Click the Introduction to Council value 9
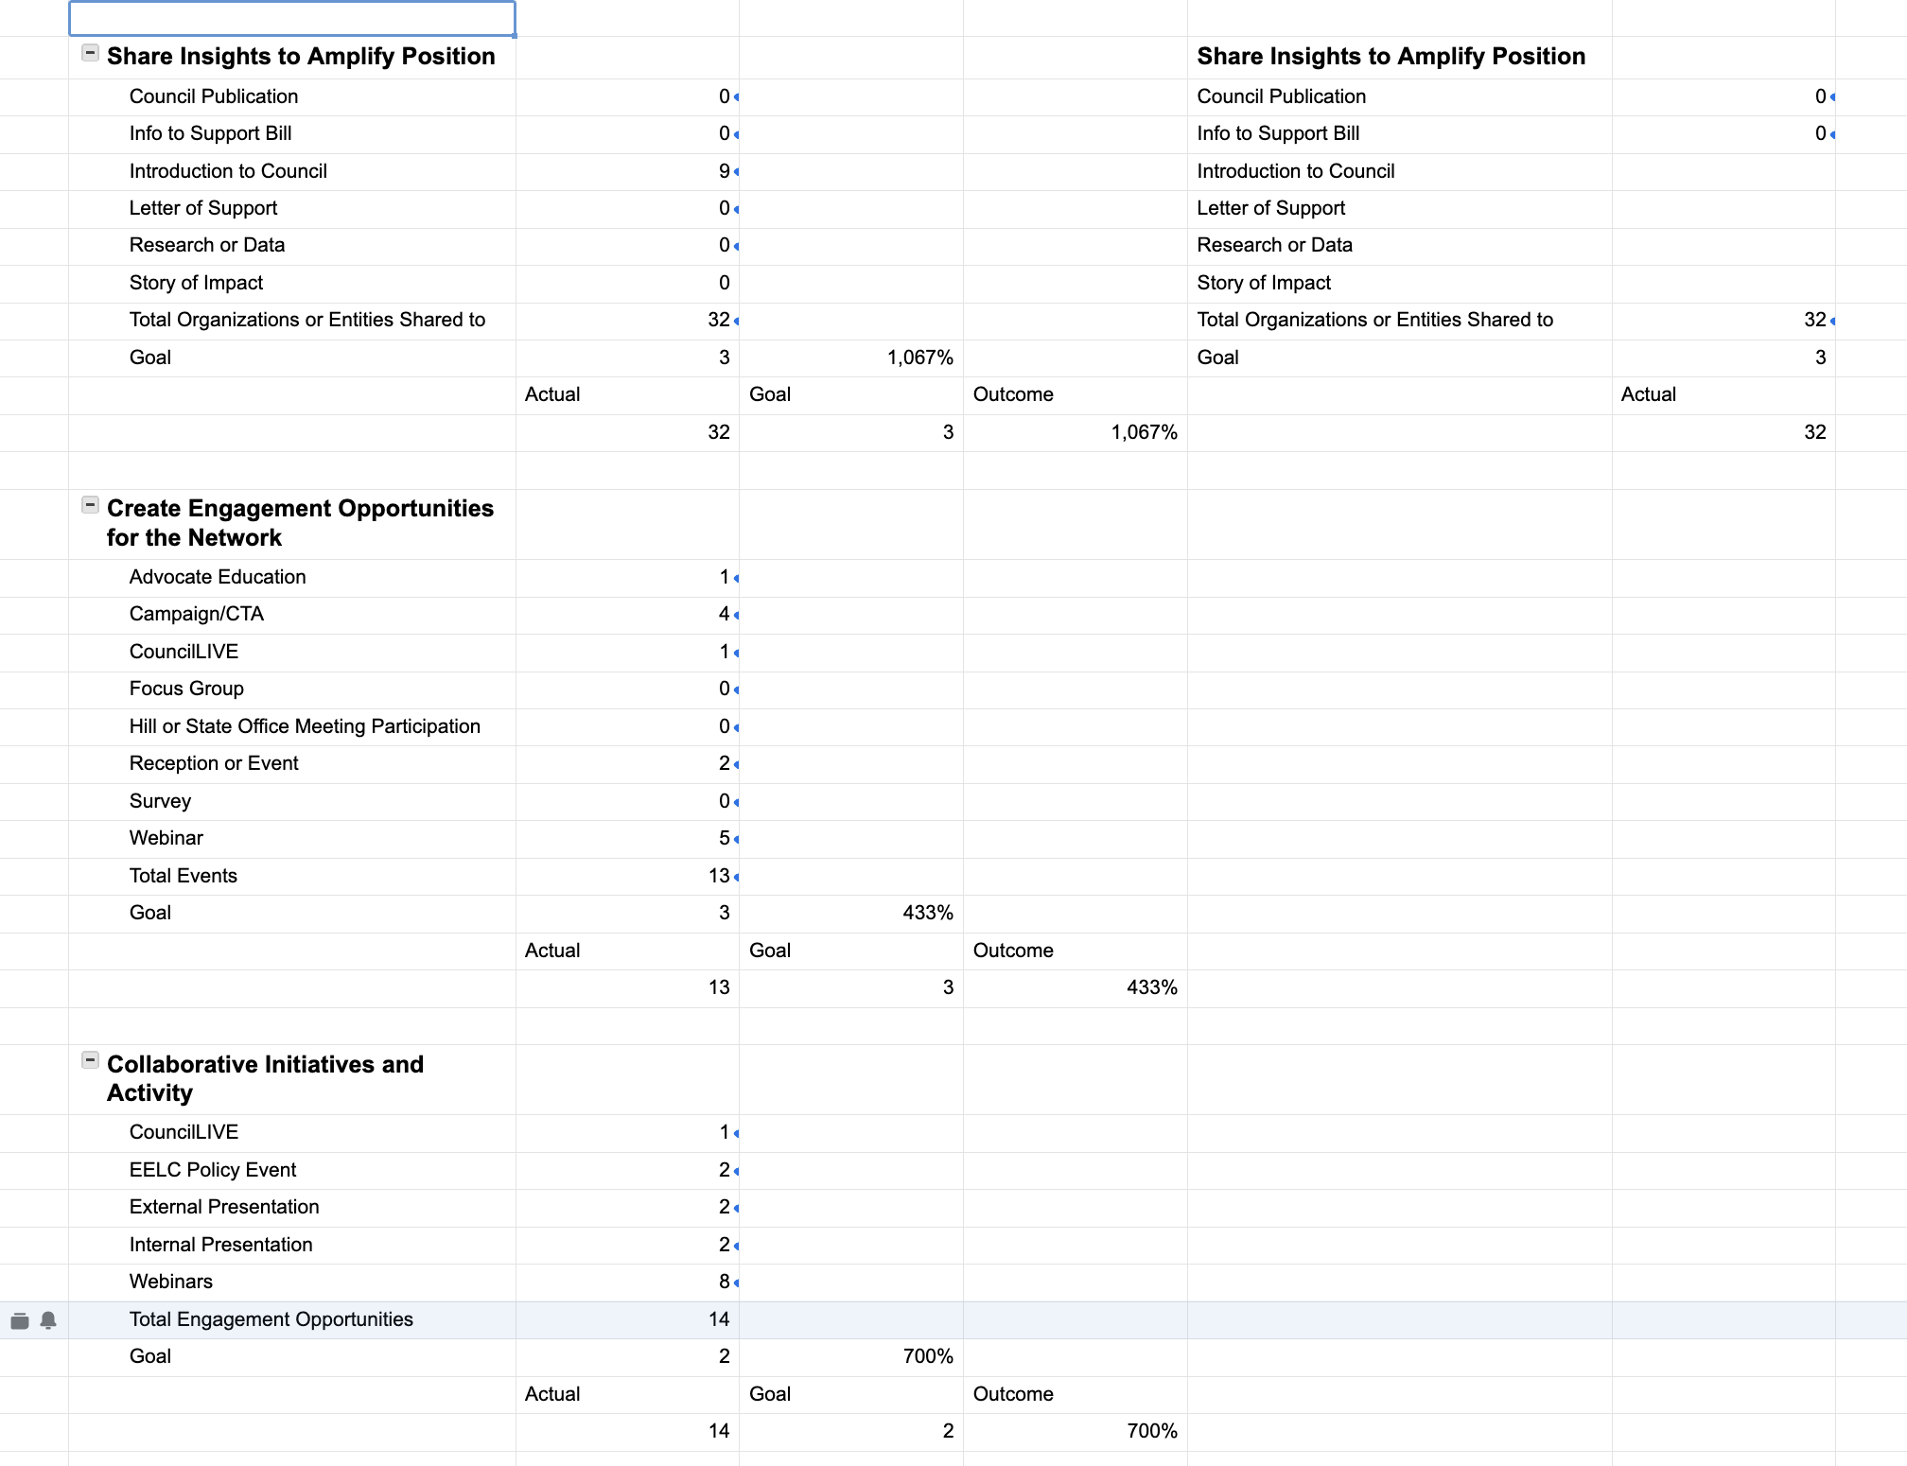1907x1466 pixels. pos(724,171)
